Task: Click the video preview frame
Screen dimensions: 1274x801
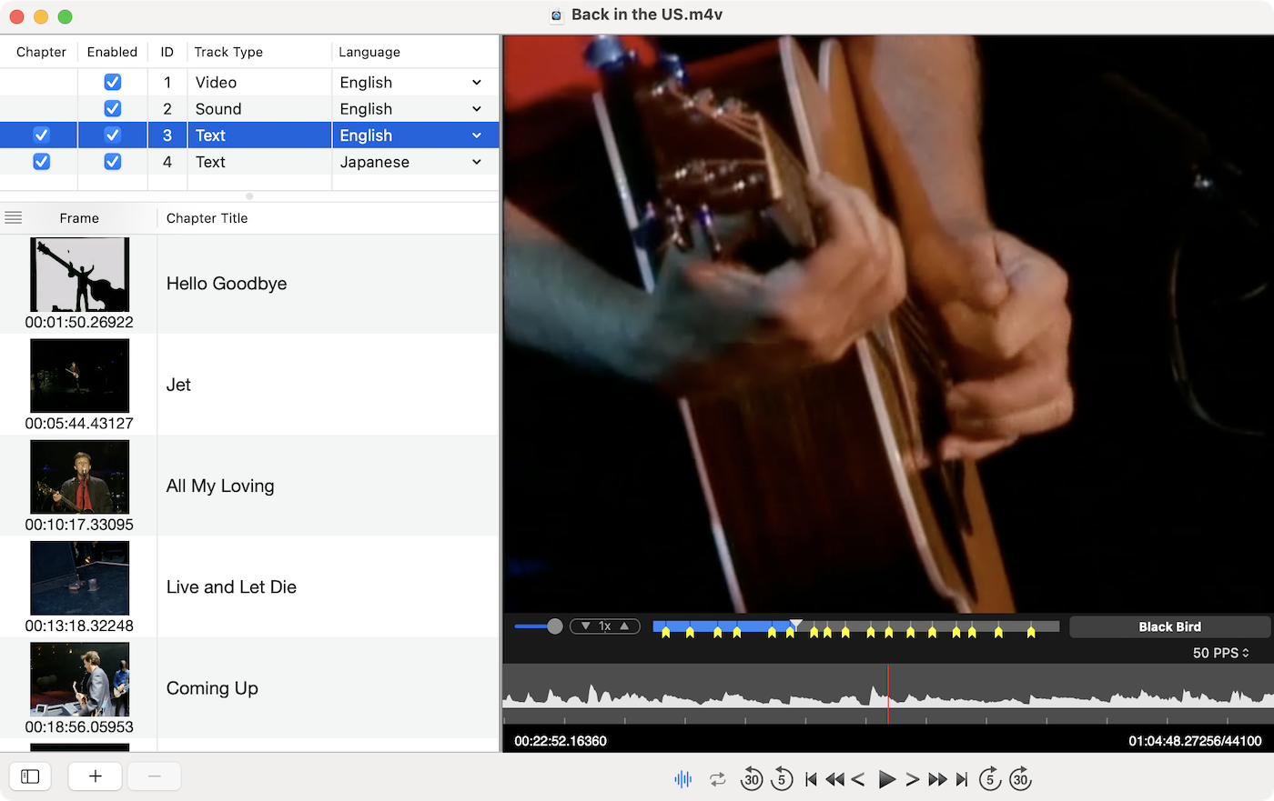Action: point(888,325)
